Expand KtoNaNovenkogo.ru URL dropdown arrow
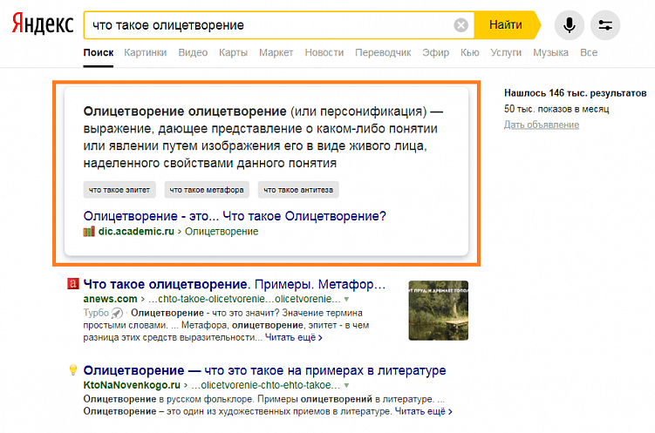This screenshot has width=655, height=433. 346,384
